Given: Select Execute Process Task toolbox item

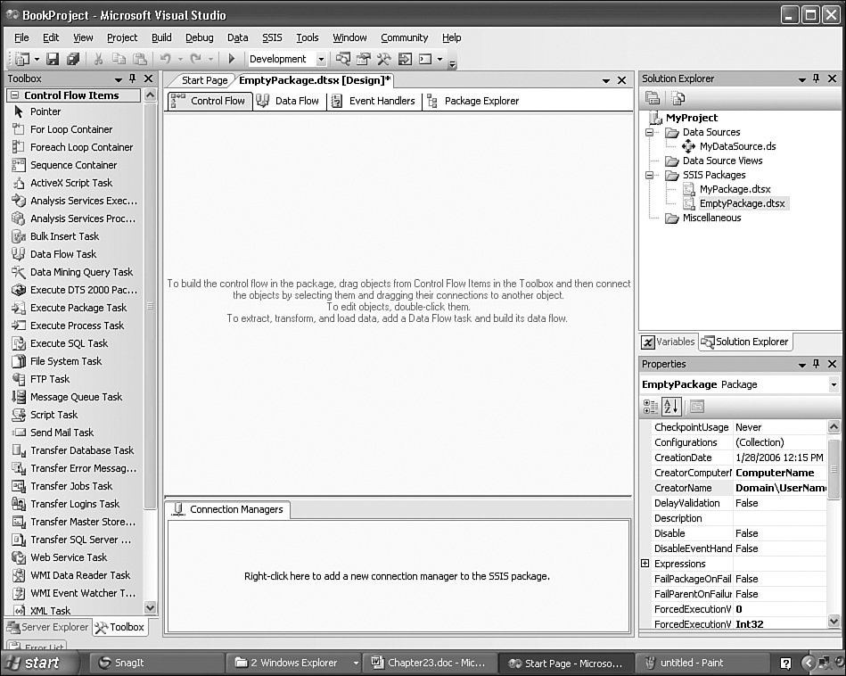Looking at the screenshot, I should tap(76, 326).
